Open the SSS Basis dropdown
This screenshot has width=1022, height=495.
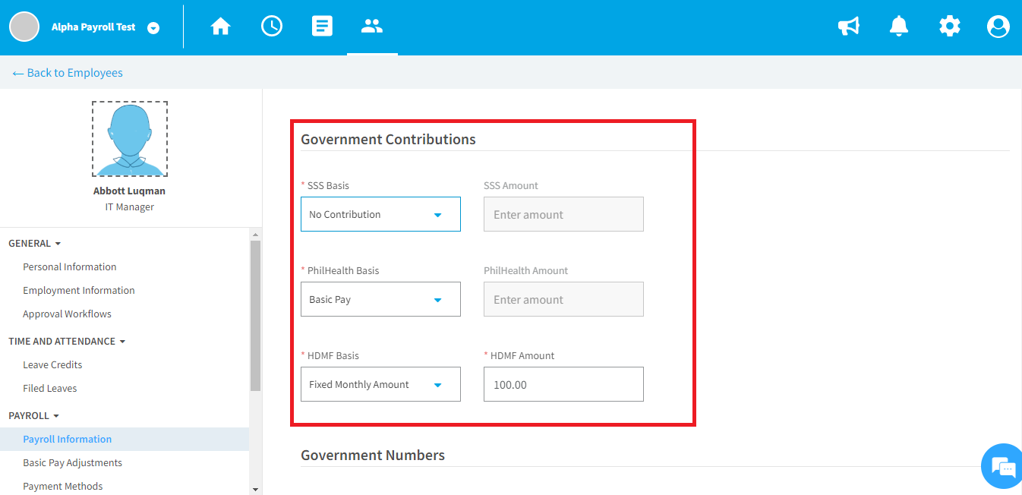coord(380,214)
